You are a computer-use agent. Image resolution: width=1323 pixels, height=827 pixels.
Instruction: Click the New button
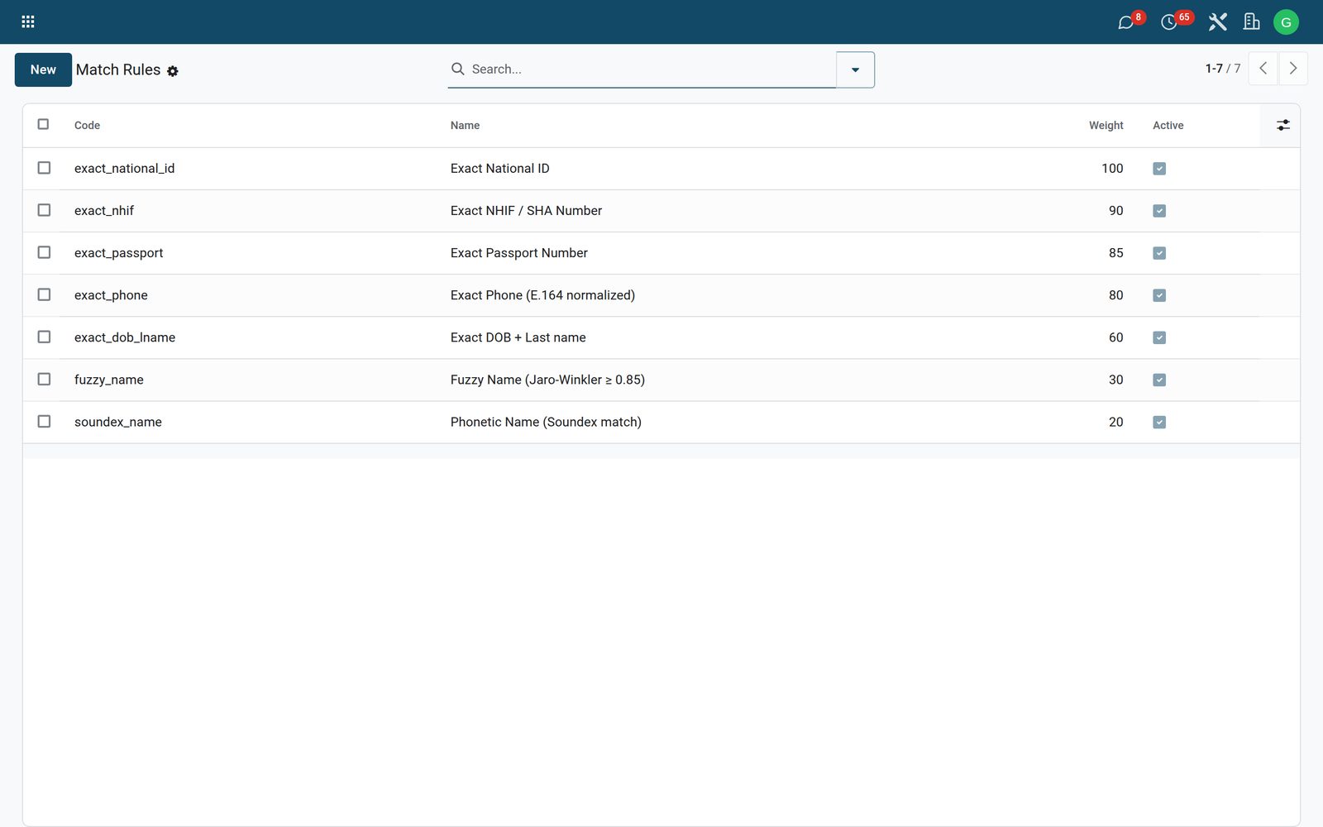click(43, 69)
